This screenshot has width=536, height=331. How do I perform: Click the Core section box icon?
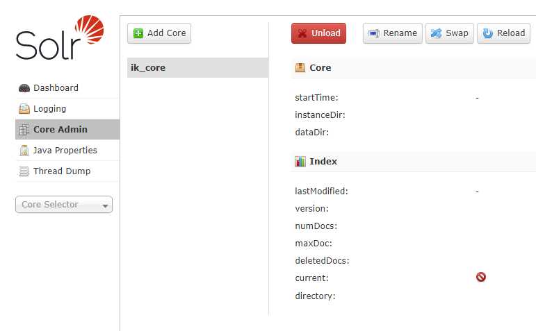click(x=300, y=67)
